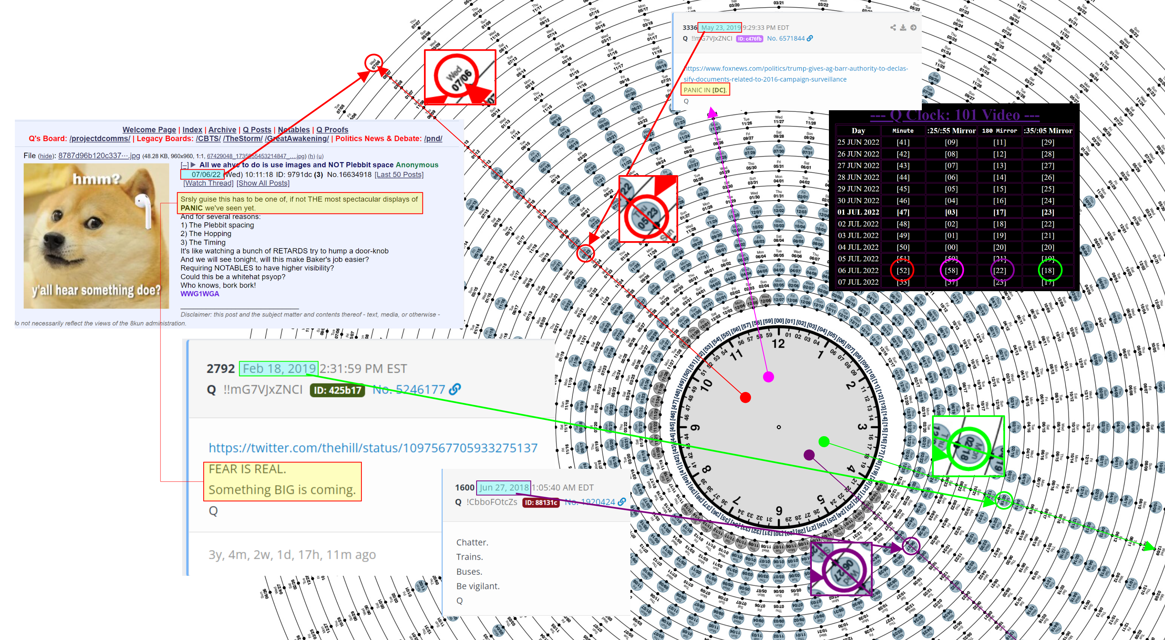The height and width of the screenshot is (640, 1165).
Task: Click the green ID: 425b17 badge
Action: click(x=338, y=390)
